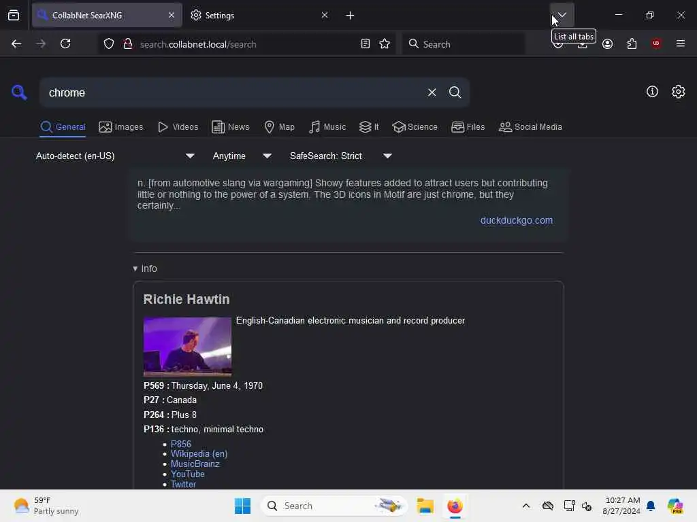Open the Twitter link
This screenshot has width=697, height=522.
(x=183, y=484)
